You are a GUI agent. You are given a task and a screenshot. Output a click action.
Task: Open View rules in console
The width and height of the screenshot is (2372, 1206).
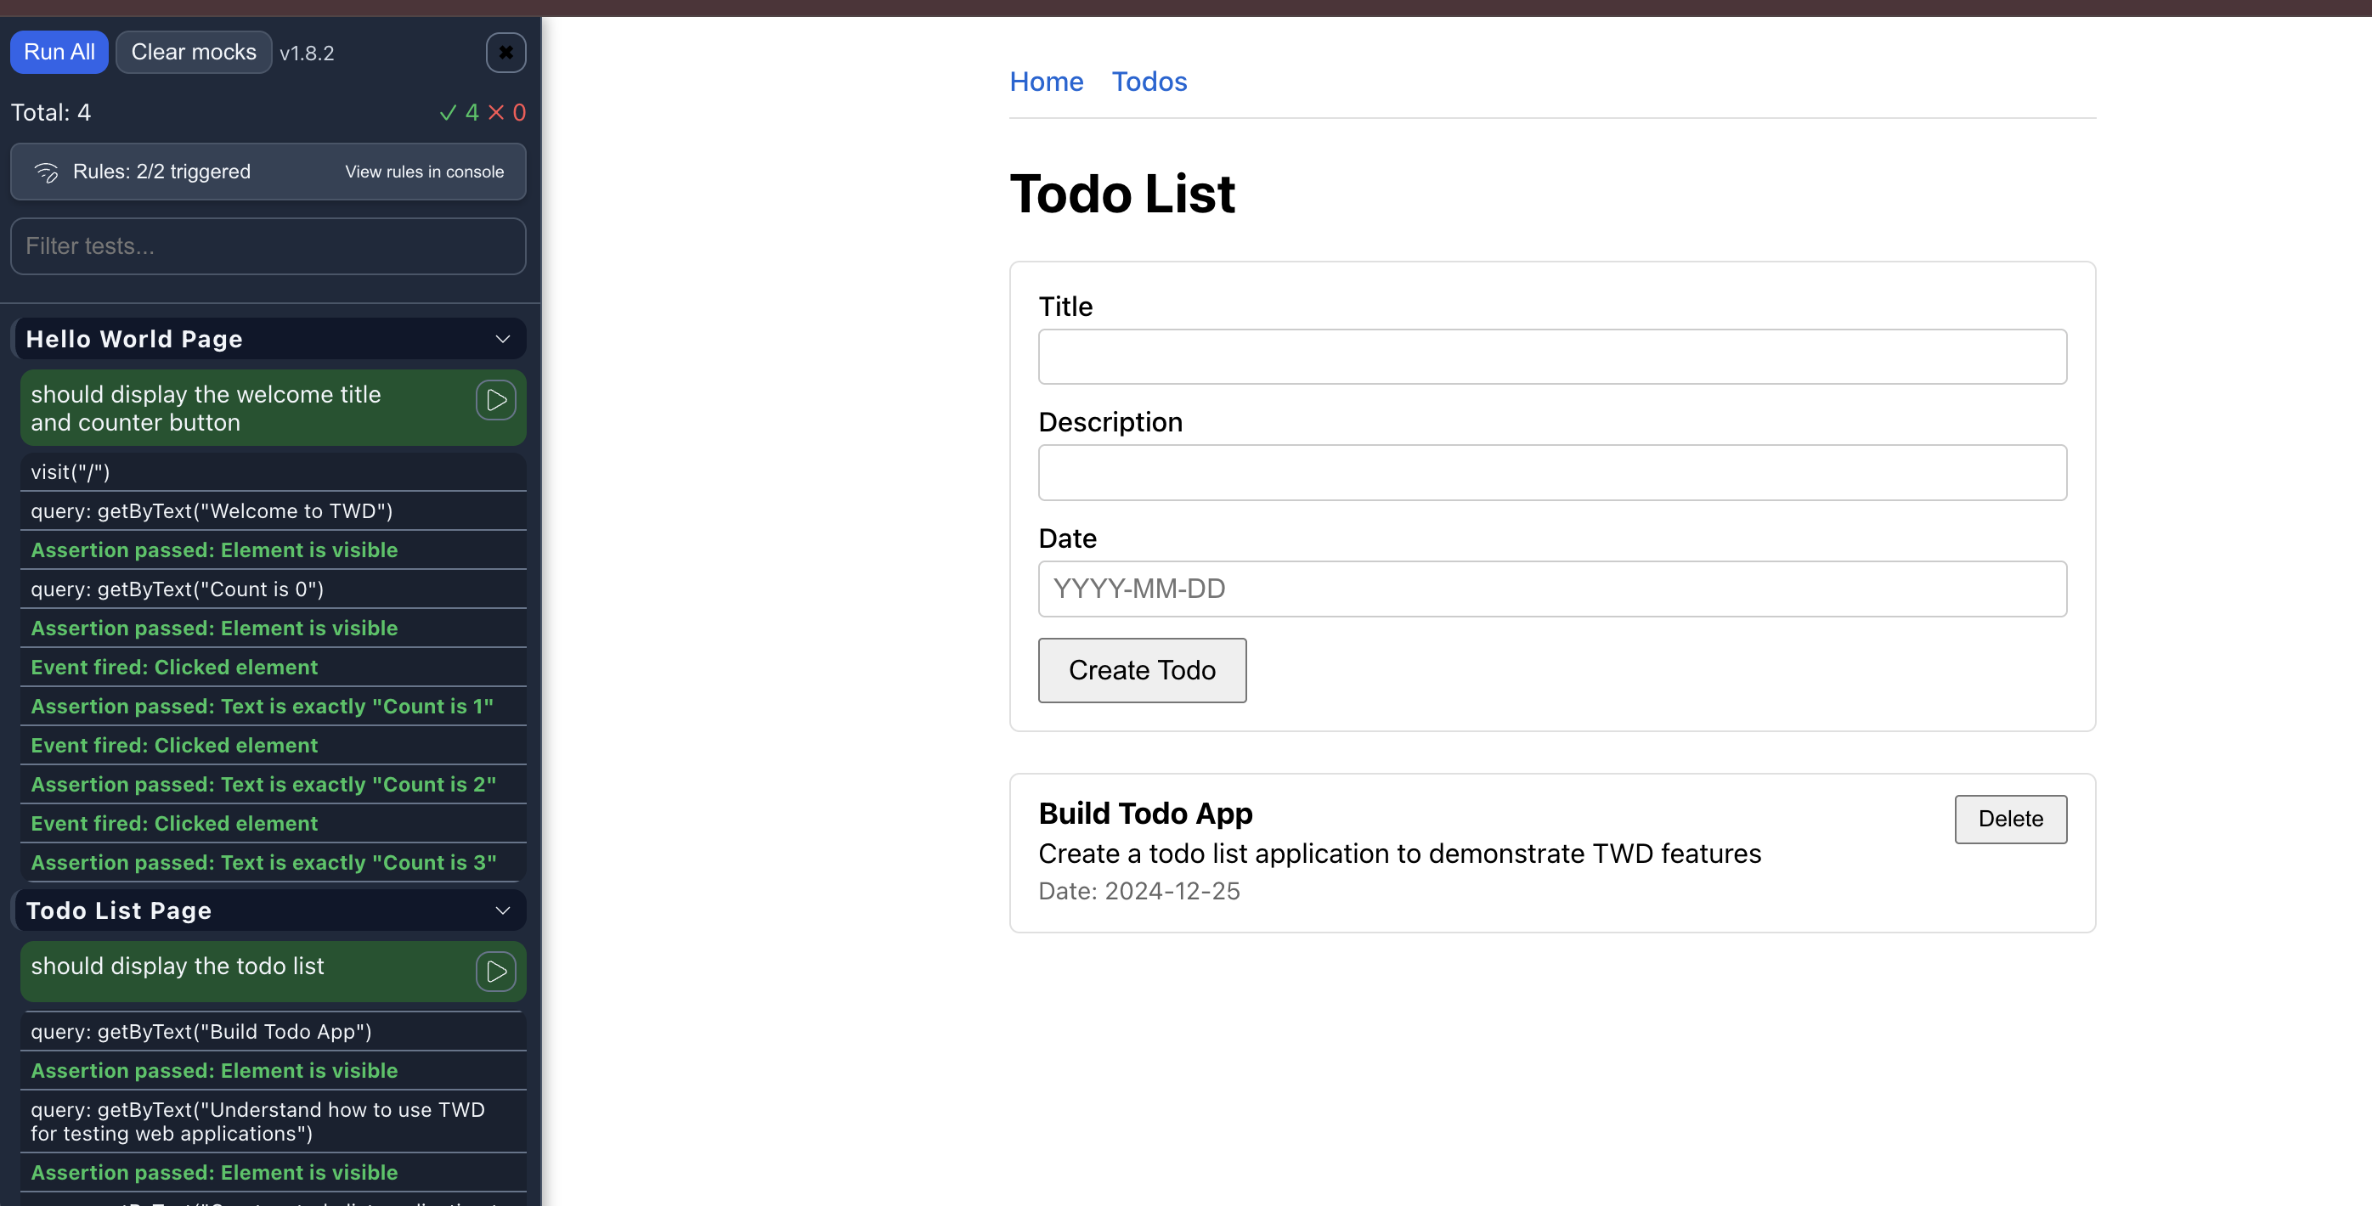click(425, 172)
